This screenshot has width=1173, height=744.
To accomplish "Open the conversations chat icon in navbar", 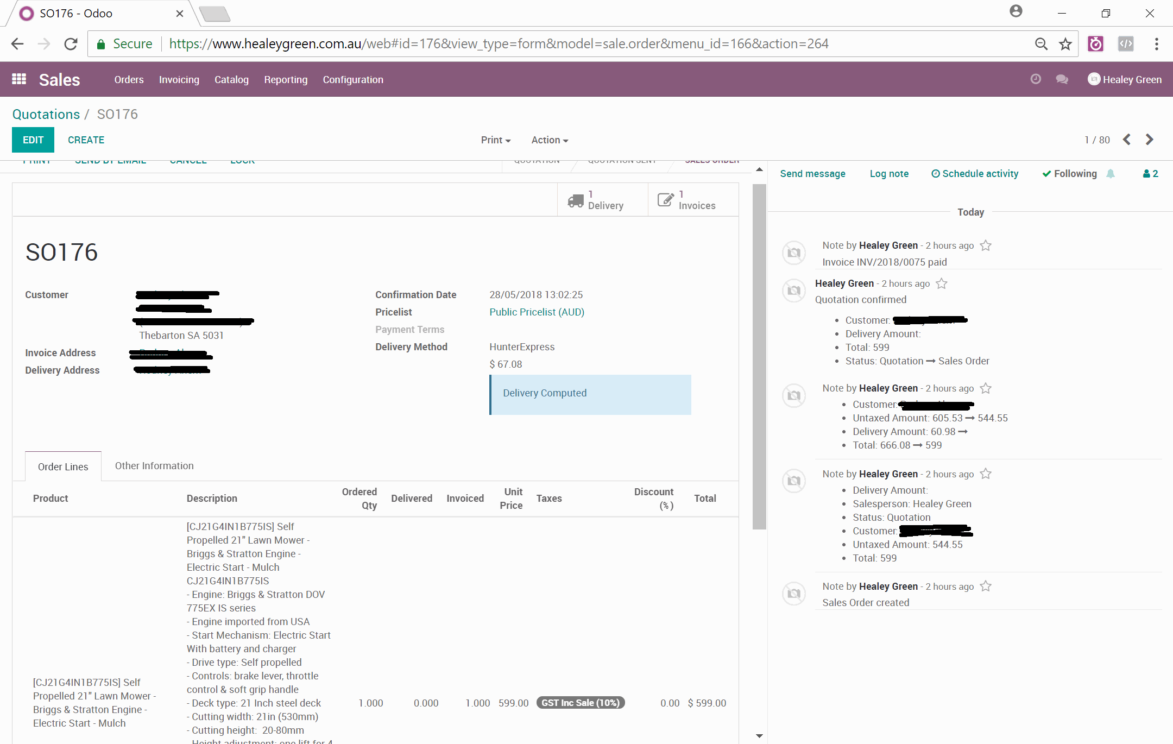I will tap(1062, 79).
